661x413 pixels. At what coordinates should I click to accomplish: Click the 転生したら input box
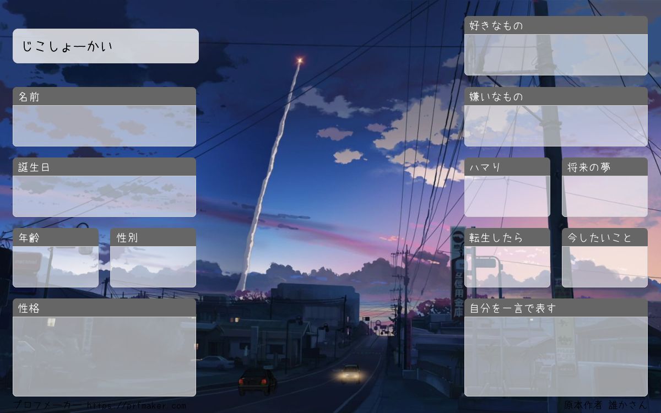click(507, 267)
